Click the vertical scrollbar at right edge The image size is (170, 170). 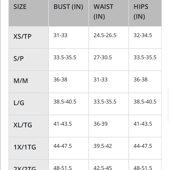click(x=168, y=105)
